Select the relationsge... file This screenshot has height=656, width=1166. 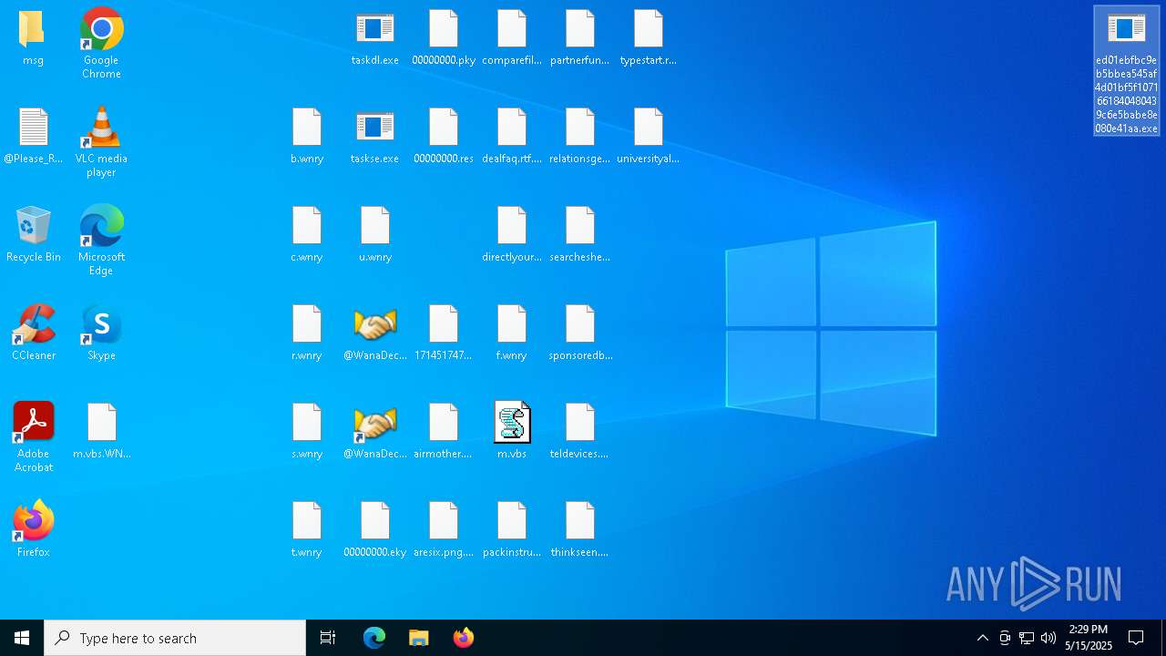[x=579, y=137]
